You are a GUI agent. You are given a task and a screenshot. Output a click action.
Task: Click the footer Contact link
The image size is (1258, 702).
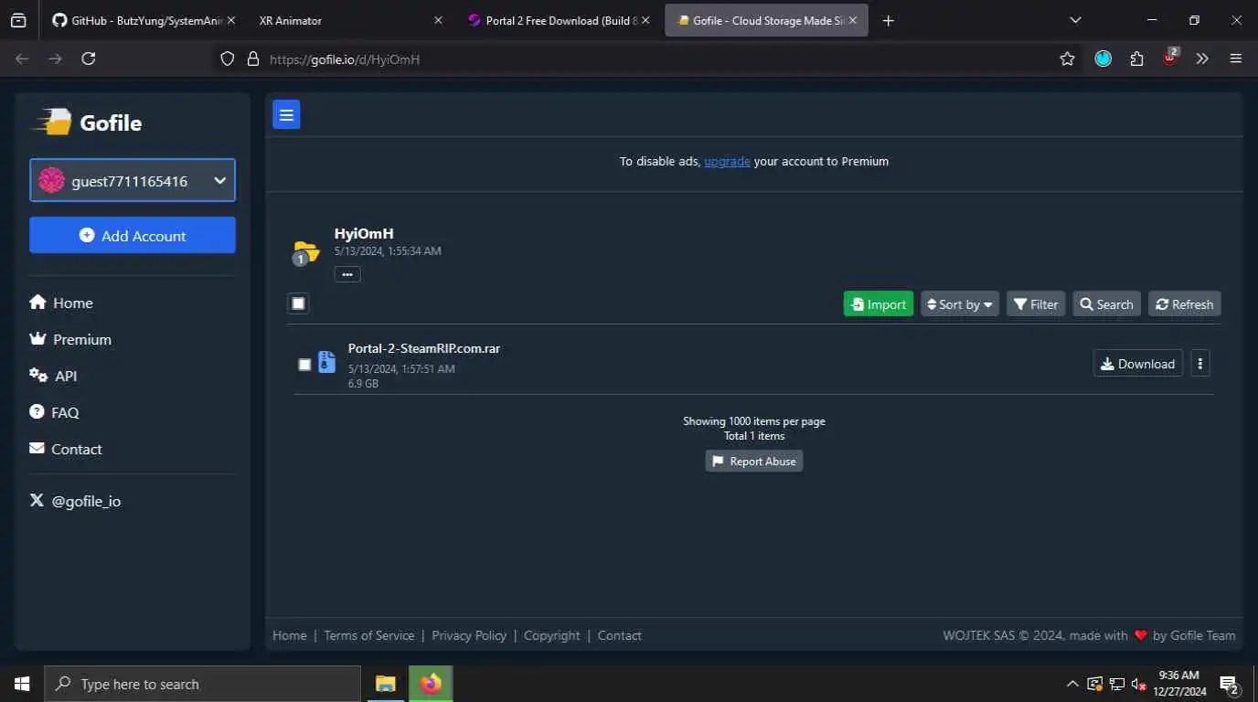coord(620,635)
